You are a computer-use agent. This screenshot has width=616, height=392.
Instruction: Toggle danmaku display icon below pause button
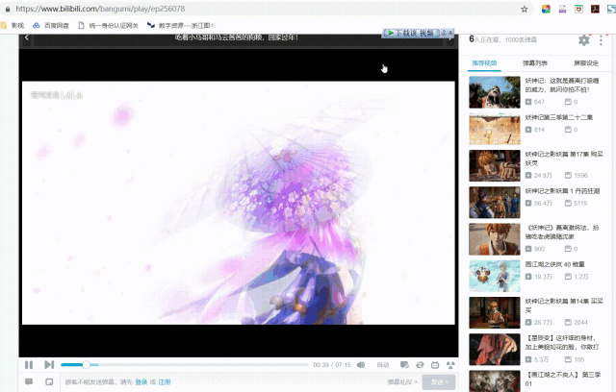pyautogui.click(x=29, y=381)
